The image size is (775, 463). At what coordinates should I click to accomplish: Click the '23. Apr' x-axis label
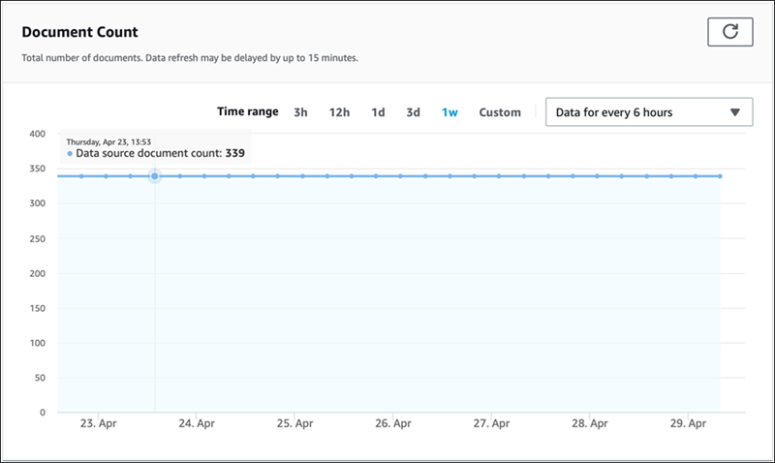pyautogui.click(x=97, y=423)
